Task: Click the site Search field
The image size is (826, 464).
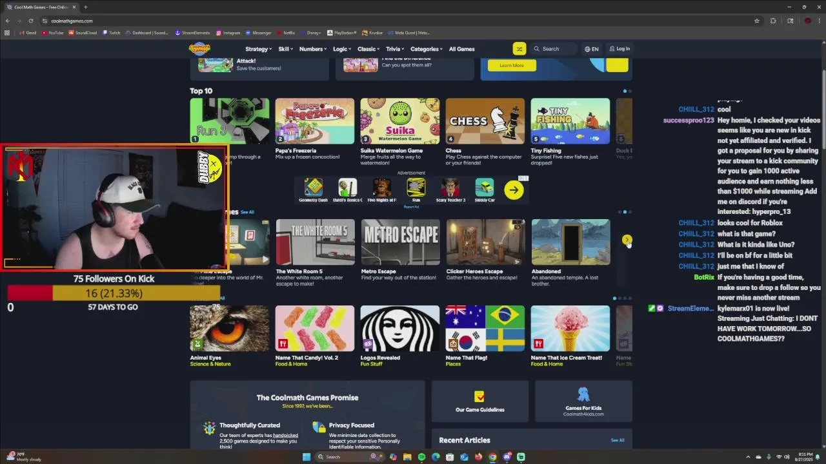Action: pyautogui.click(x=554, y=49)
